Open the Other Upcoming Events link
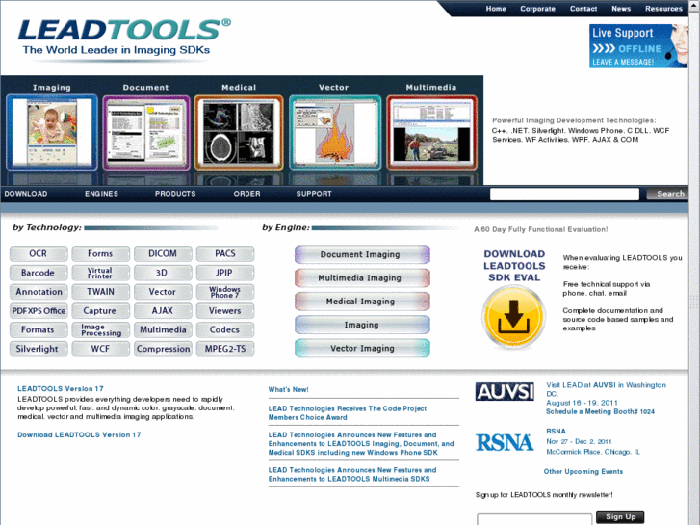 pos(583,471)
